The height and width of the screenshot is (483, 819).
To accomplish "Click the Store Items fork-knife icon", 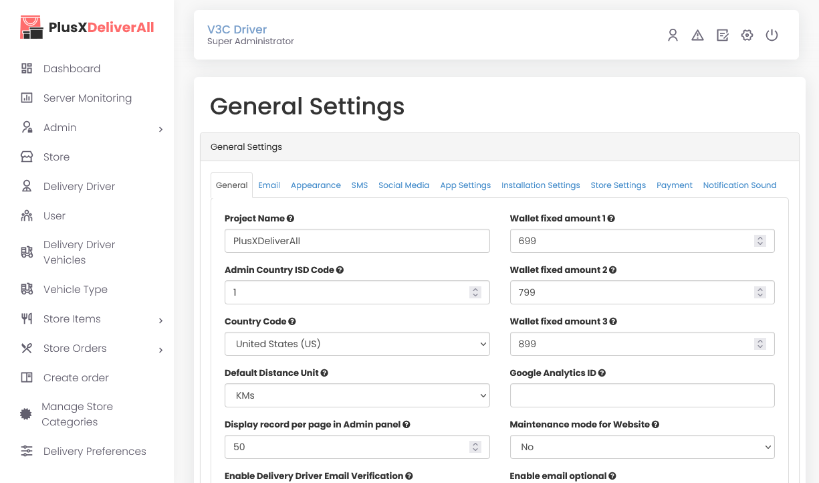I will (x=27, y=318).
